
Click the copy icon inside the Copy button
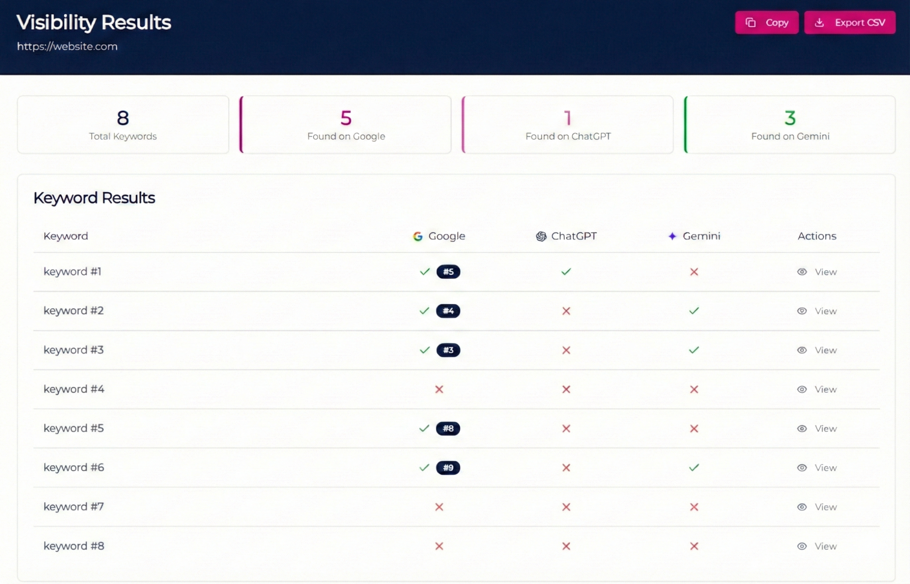click(751, 22)
